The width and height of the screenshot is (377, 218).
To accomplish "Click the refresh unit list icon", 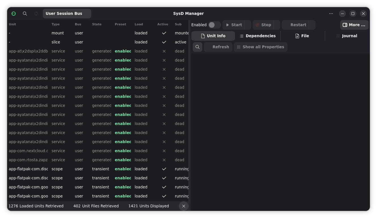I will point(36,14).
